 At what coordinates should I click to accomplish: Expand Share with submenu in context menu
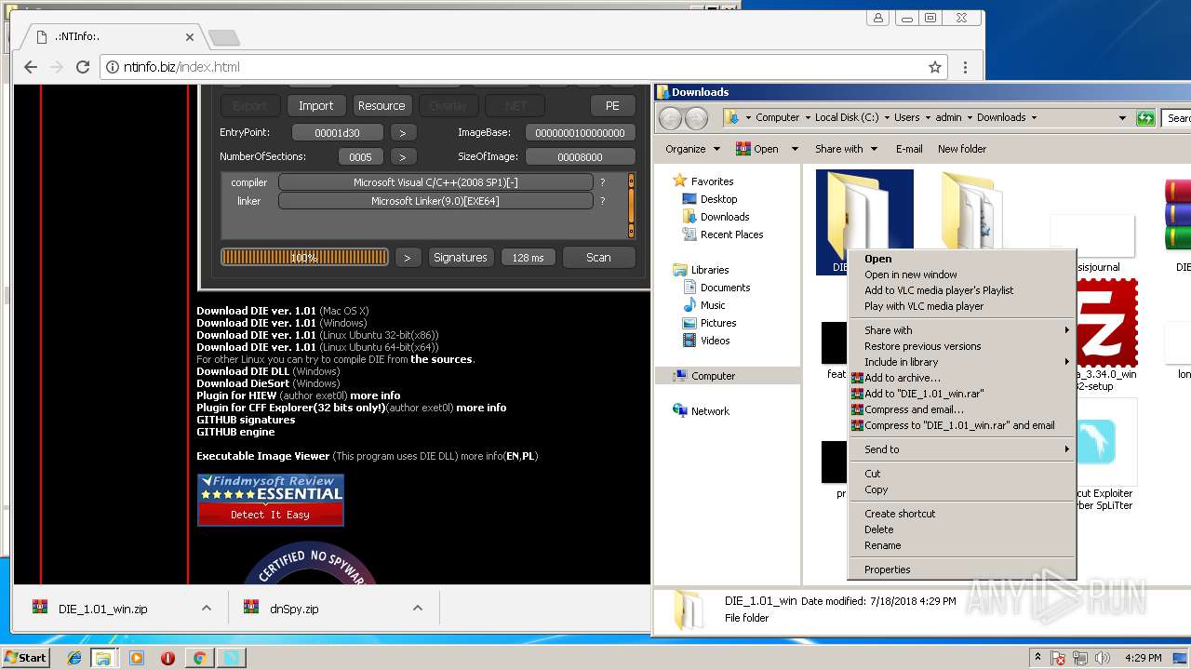click(x=962, y=330)
